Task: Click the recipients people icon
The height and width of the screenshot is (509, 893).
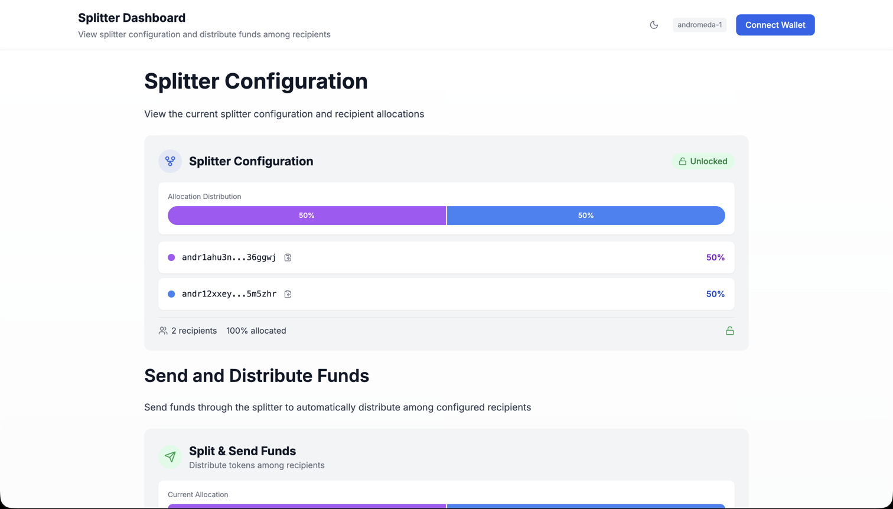Action: point(162,331)
